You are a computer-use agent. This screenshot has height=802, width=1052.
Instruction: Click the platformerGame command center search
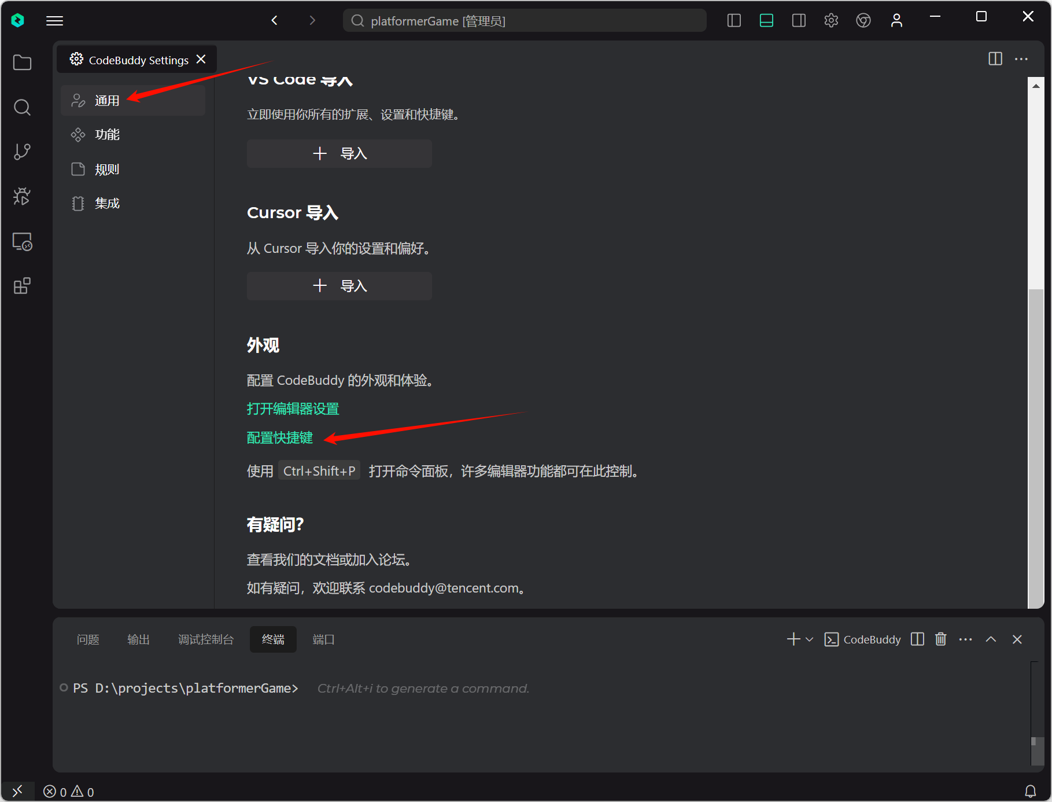pos(525,21)
